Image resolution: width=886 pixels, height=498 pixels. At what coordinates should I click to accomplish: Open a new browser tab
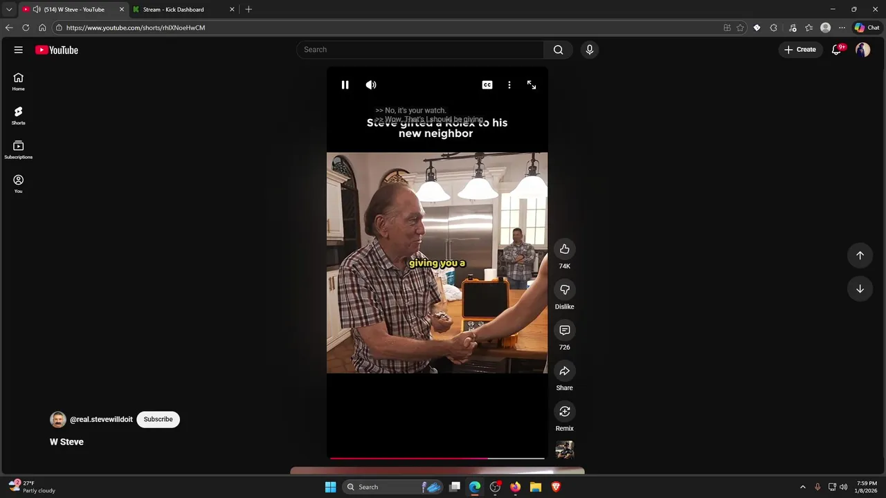point(248,10)
